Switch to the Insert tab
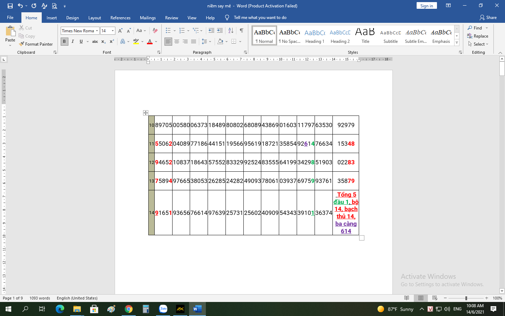 click(52, 18)
